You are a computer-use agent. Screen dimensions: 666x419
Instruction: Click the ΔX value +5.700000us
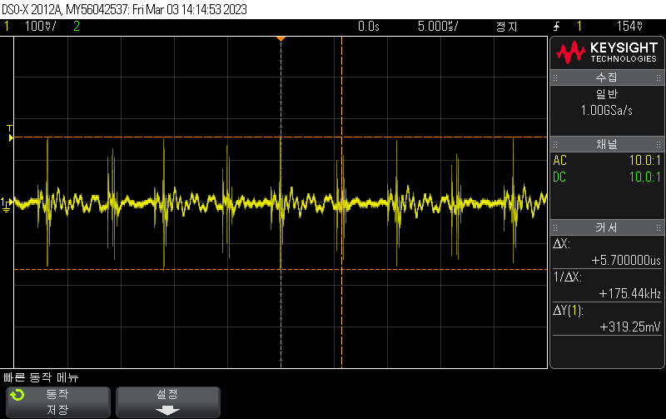pyautogui.click(x=626, y=260)
